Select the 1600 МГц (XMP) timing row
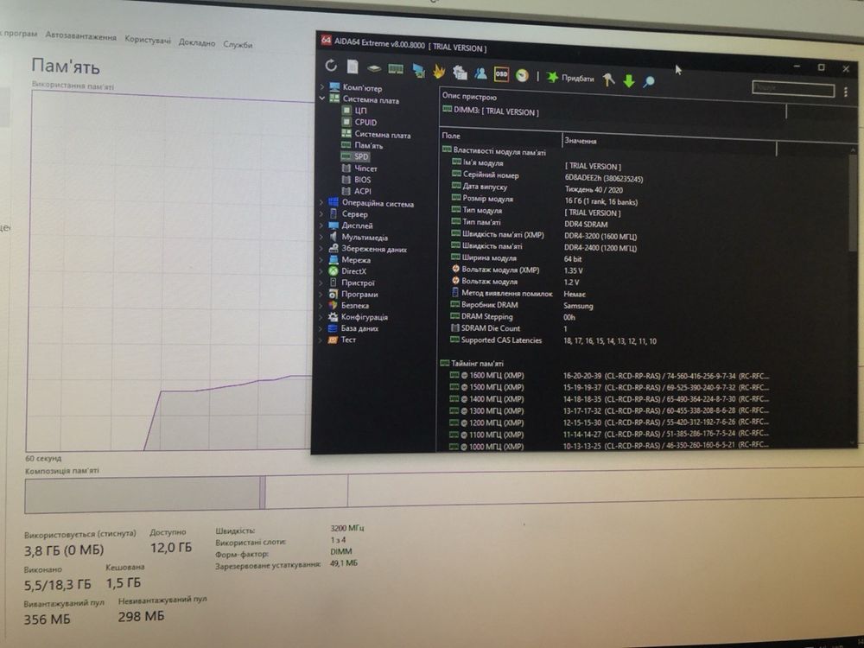 609,376
